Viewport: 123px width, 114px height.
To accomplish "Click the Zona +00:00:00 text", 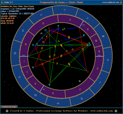I will click(7, 21).
